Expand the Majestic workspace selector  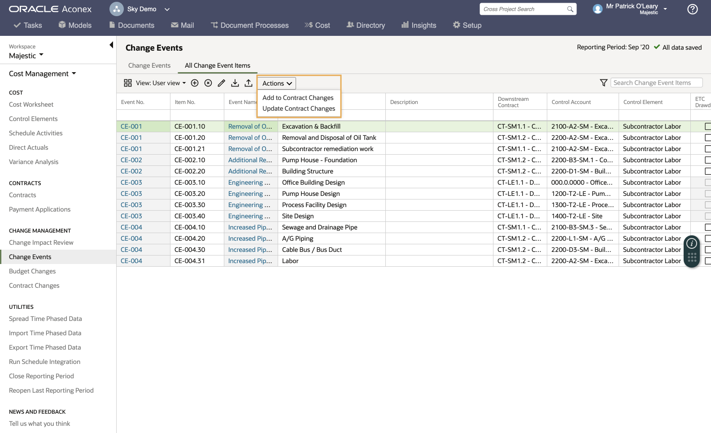[x=26, y=56]
